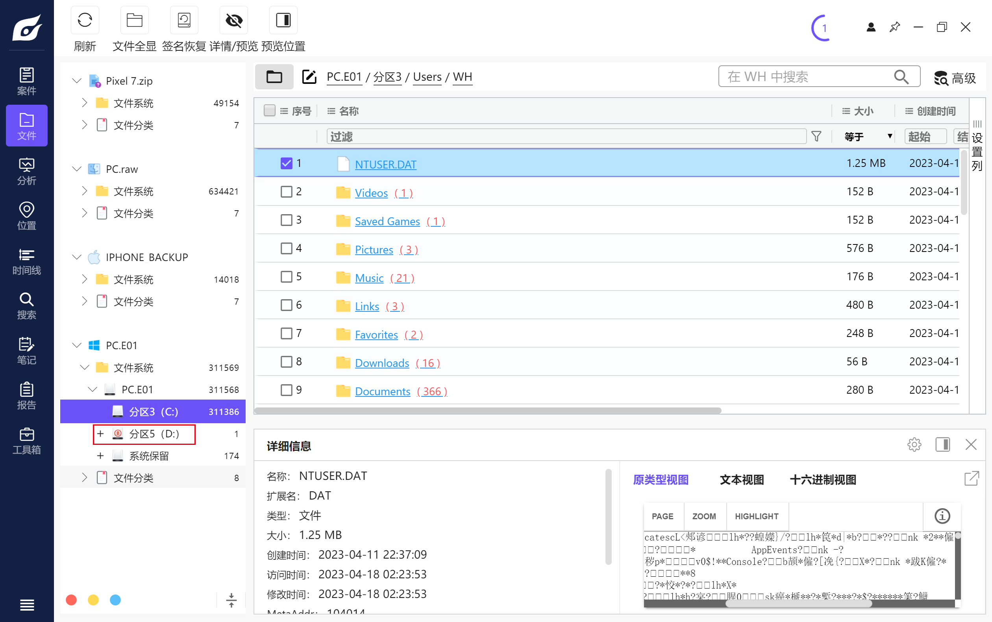Click the 刷新 refresh icon
The height and width of the screenshot is (622, 992).
click(x=85, y=20)
